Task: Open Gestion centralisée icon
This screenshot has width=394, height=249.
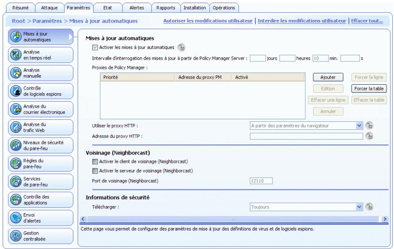Action: coord(15,236)
